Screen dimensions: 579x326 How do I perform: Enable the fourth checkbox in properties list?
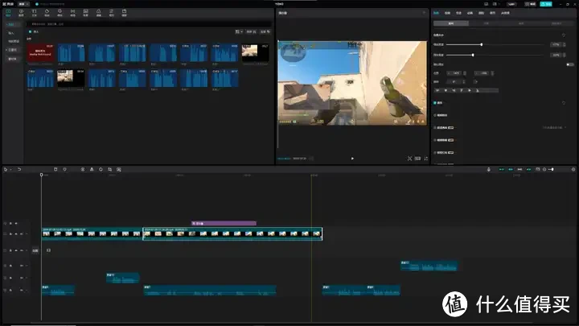(x=435, y=140)
